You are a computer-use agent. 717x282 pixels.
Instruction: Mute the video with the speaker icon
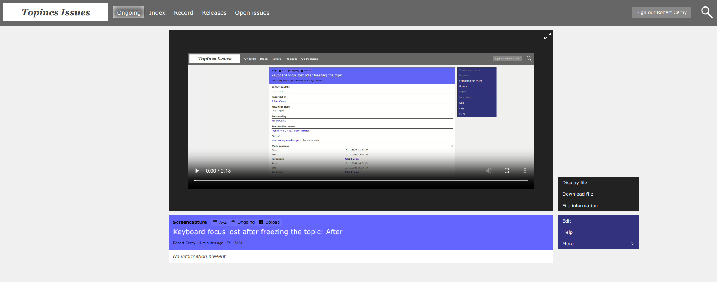tap(488, 171)
